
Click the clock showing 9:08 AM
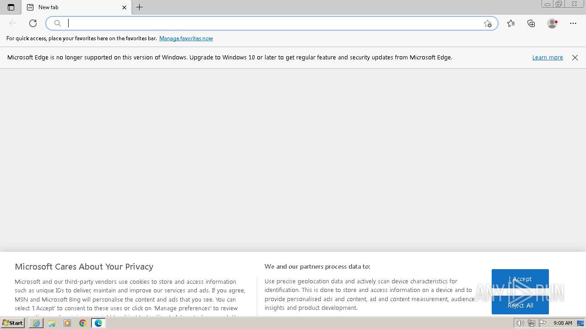click(563, 323)
